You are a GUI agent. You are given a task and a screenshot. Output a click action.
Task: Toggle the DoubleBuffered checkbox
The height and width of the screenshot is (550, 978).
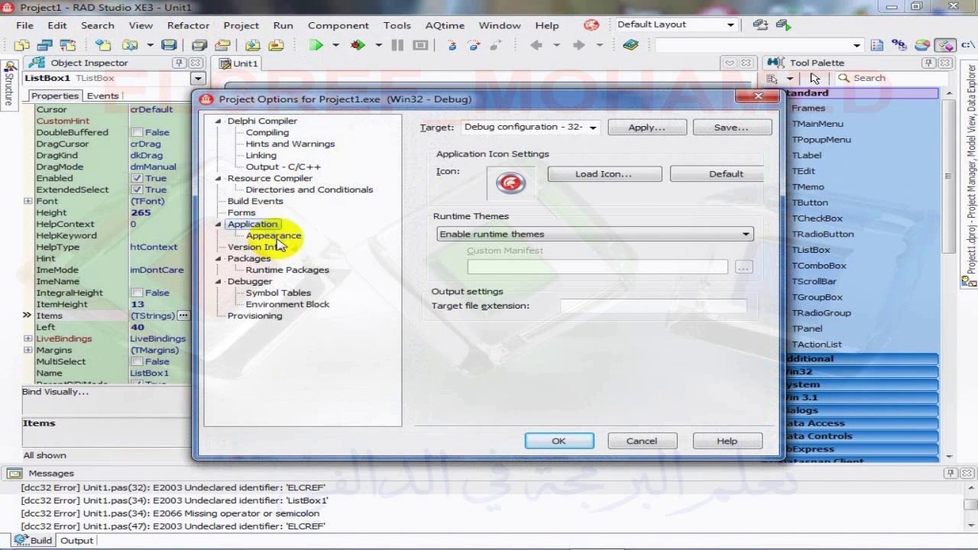coord(137,132)
